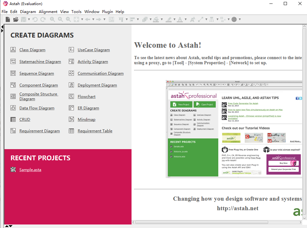
Task: Click the CRUD grid icon
Action: [13, 119]
